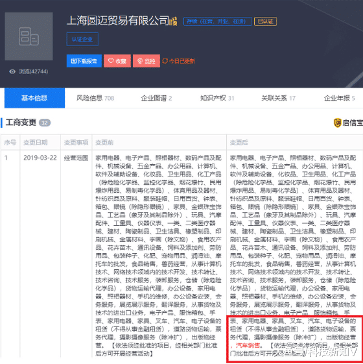
Task: Click the 今日已更新 refresh icon
Action: tap(165, 61)
